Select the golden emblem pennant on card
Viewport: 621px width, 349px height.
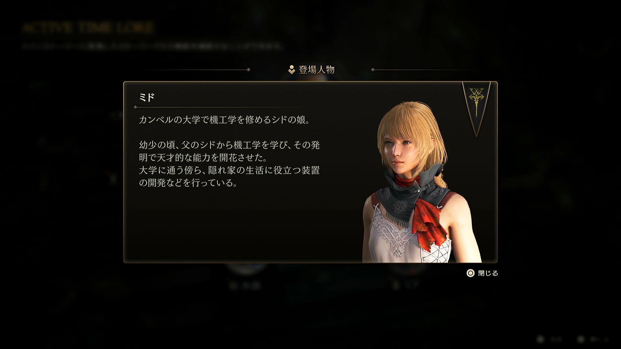(476, 109)
